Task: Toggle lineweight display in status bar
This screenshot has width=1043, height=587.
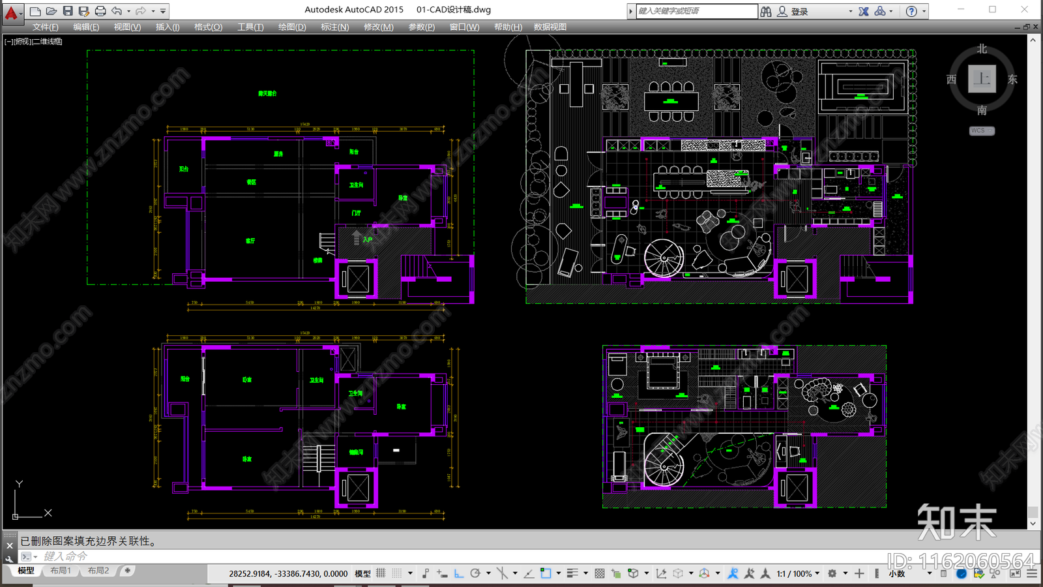Action: tap(572, 573)
